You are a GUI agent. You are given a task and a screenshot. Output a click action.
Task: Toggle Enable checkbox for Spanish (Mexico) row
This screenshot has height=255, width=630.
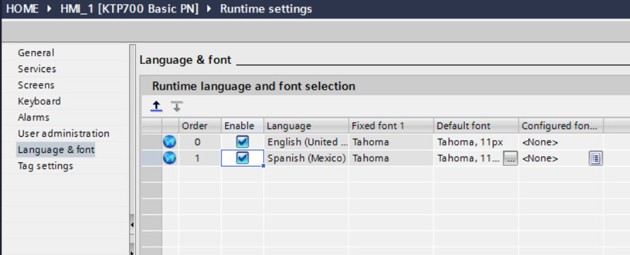[x=242, y=158]
